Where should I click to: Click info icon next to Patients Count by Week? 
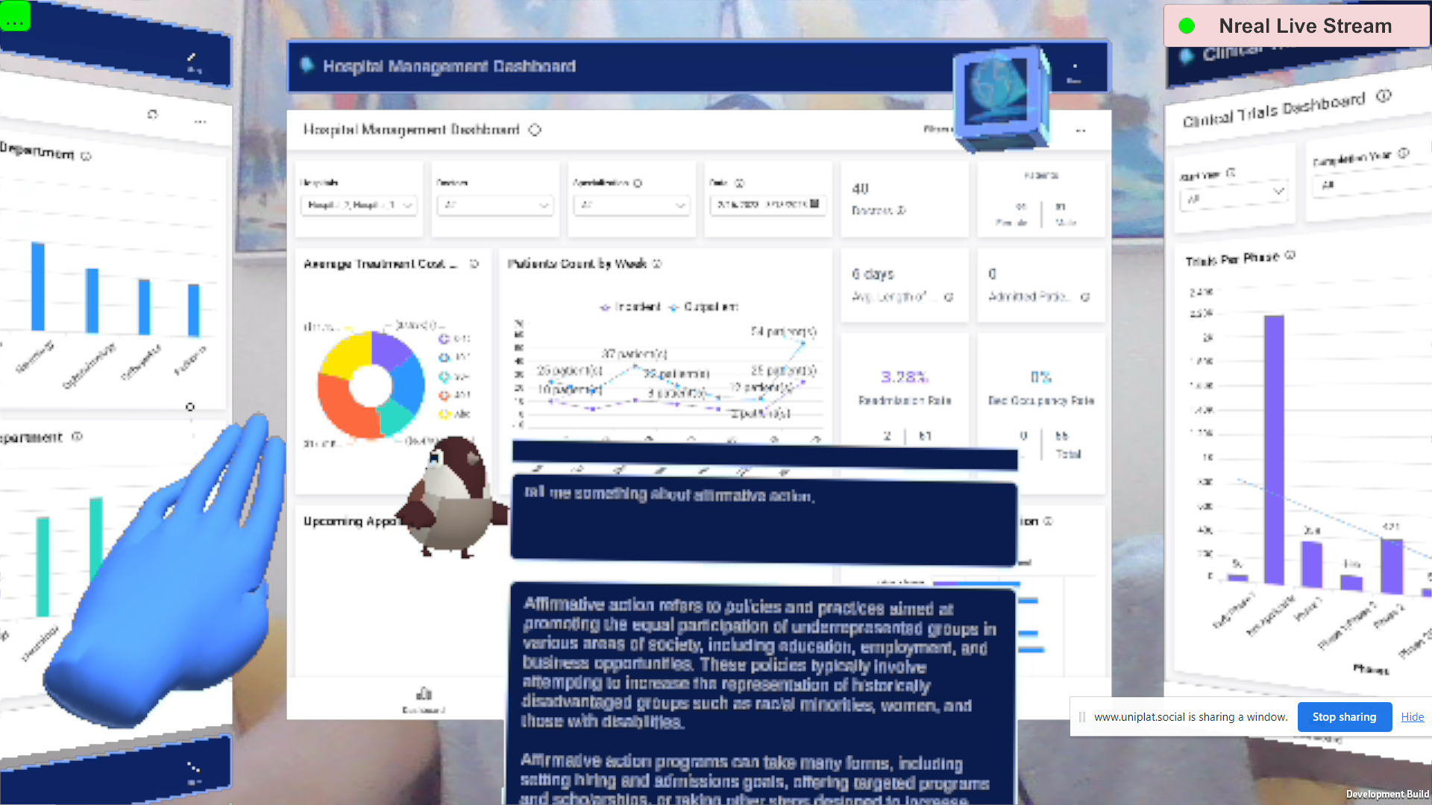click(657, 264)
